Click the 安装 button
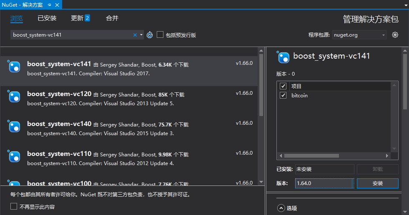 pyautogui.click(x=377, y=183)
